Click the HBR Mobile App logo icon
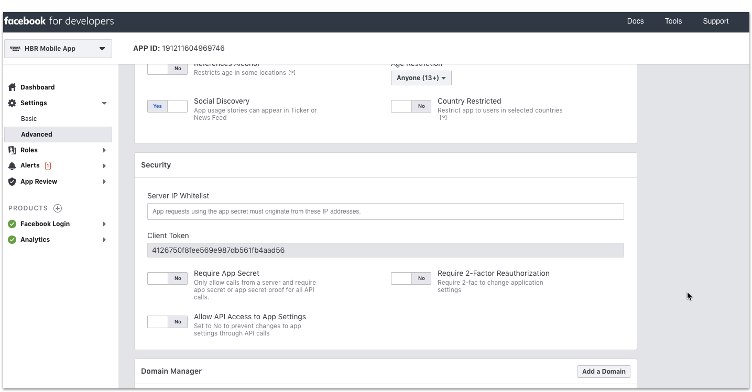This screenshot has height=392, width=752. 15,49
